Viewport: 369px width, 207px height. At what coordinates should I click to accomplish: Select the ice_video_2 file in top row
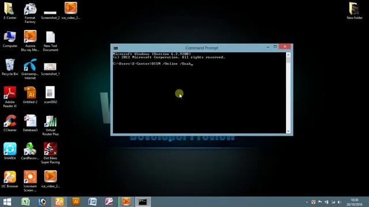(71, 10)
